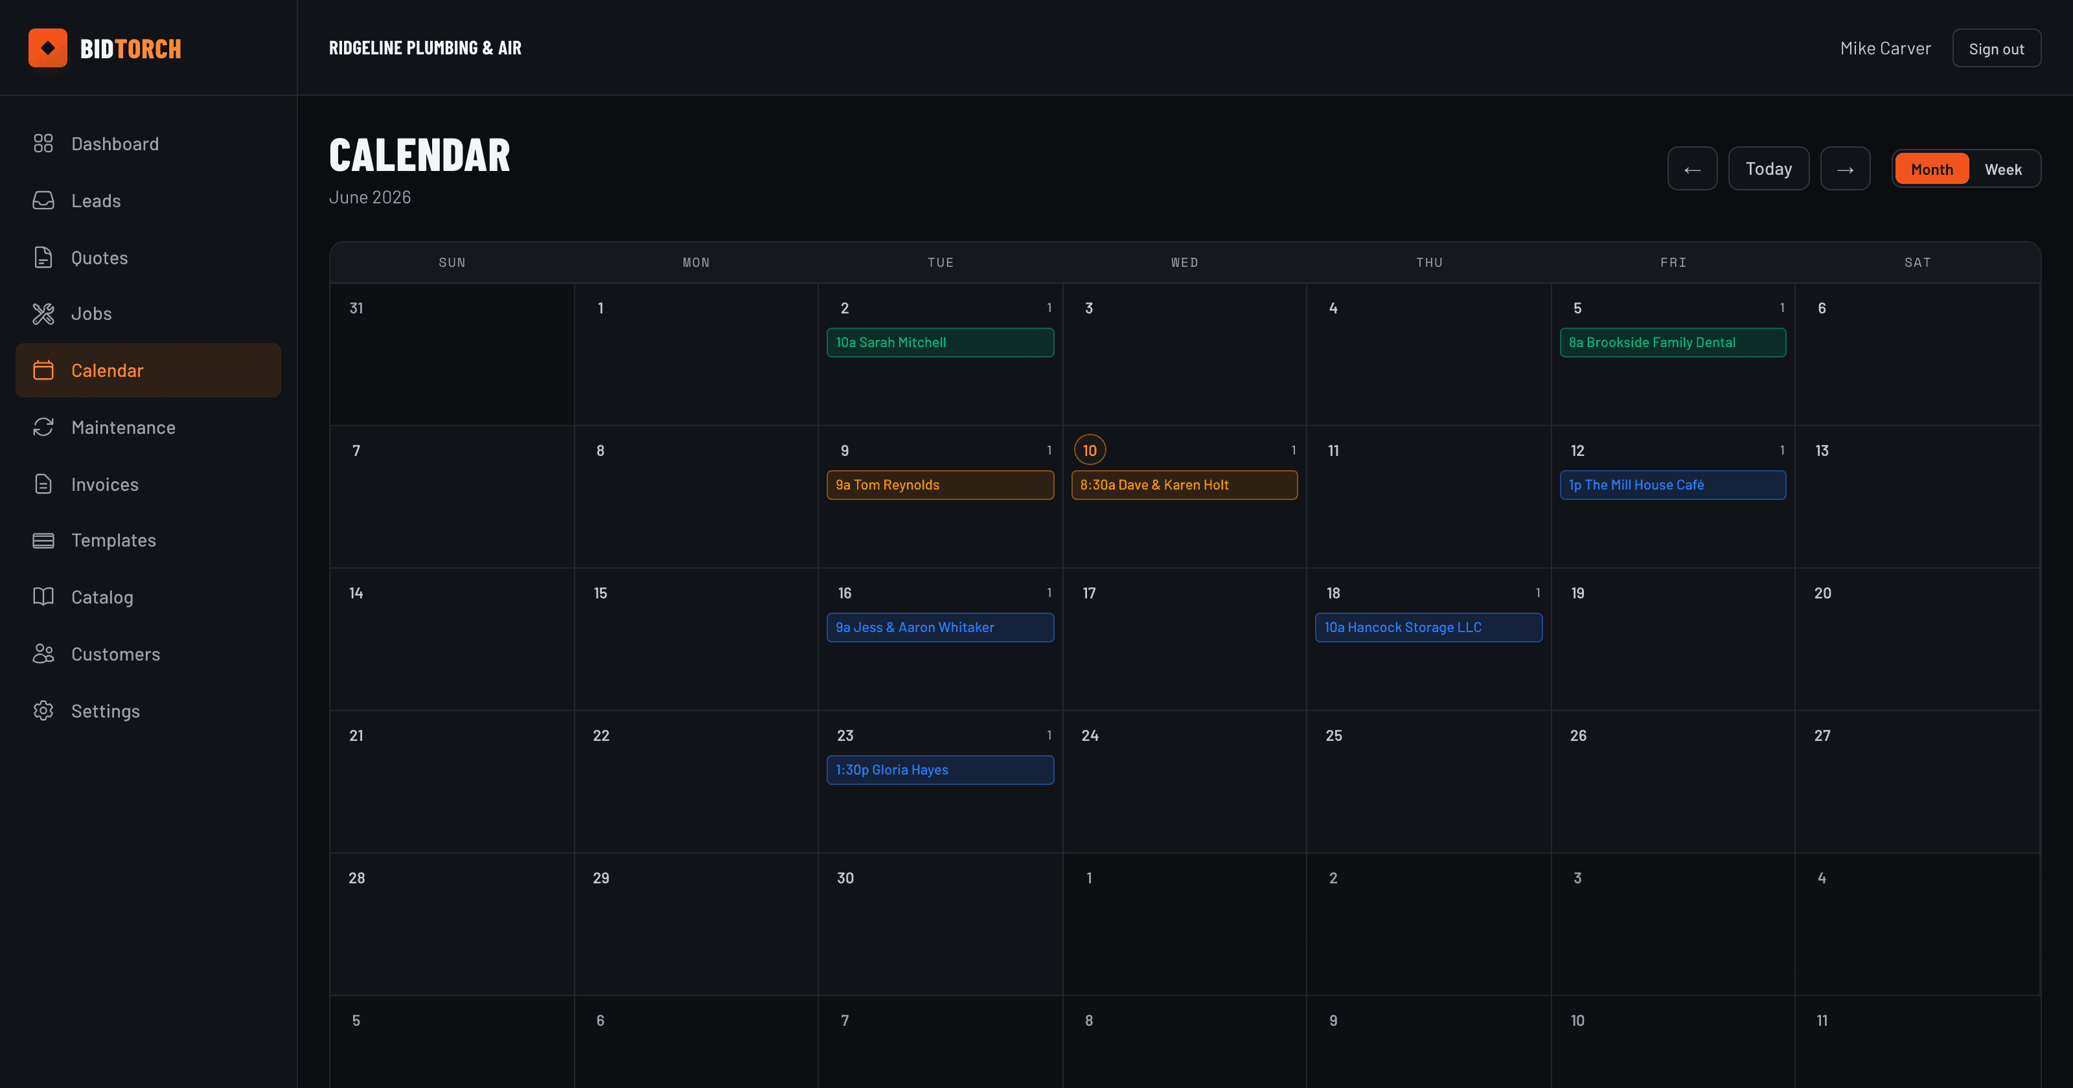Image resolution: width=2073 pixels, height=1088 pixels.
Task: Switch to the Week view
Action: click(x=2003, y=169)
